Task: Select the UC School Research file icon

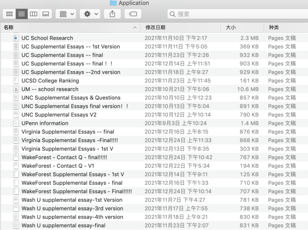Action: 16,38
